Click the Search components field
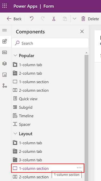Viewport: 101px width, 181px height. tap(50, 43)
